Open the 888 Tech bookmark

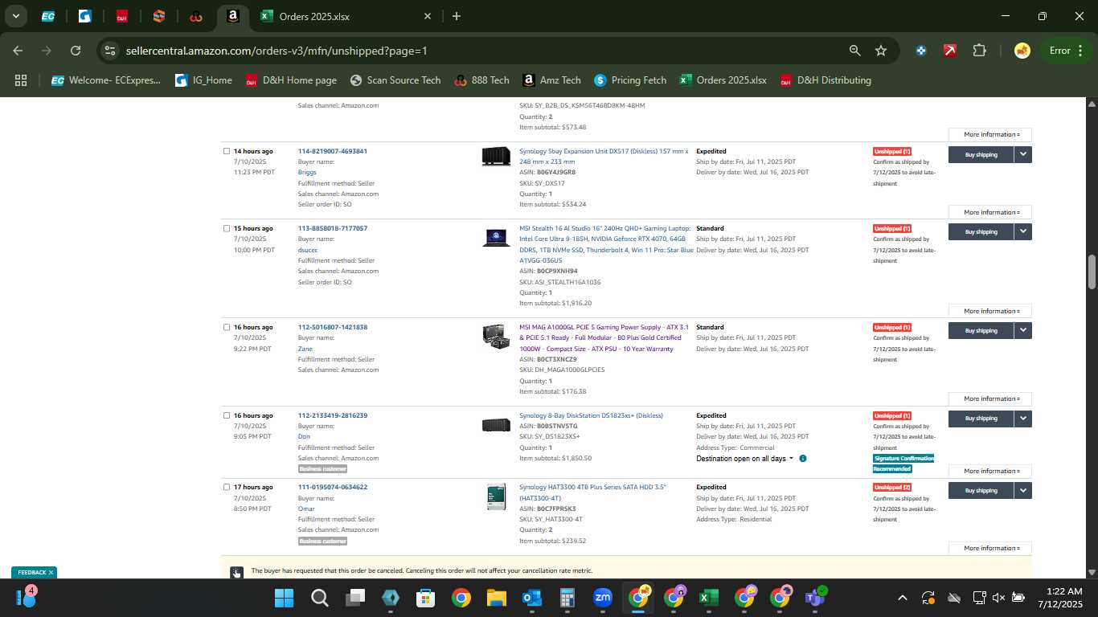[481, 80]
